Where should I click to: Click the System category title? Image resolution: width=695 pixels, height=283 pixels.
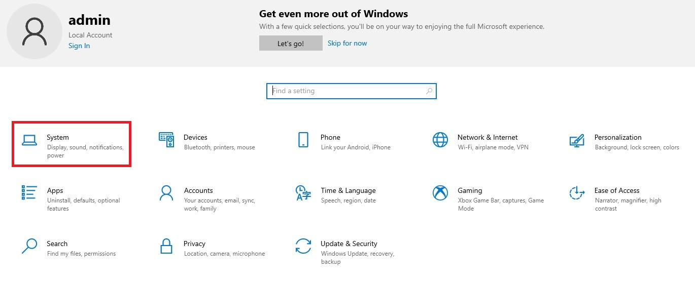tap(58, 137)
